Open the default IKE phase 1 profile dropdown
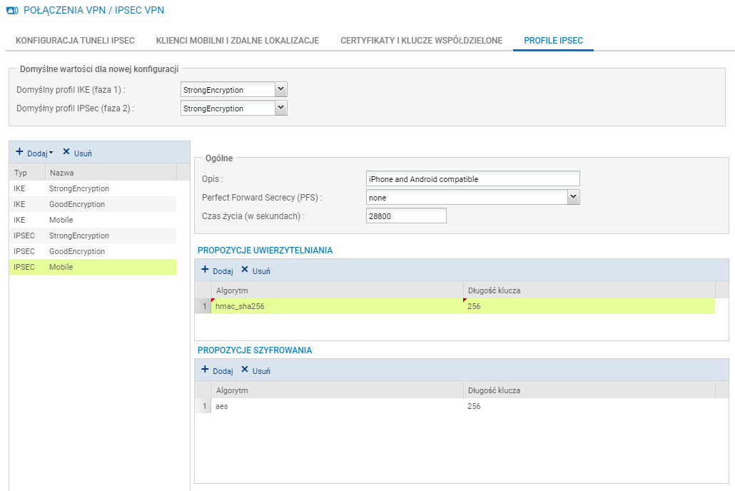The image size is (735, 491). (x=280, y=89)
